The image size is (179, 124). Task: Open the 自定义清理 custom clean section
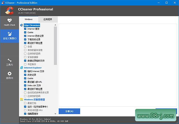tap(10, 36)
